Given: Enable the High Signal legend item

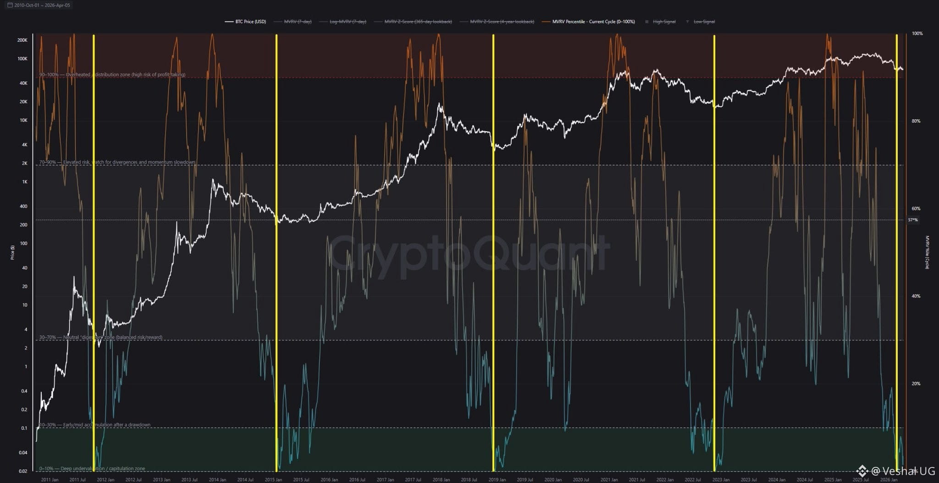Looking at the screenshot, I should (660, 22).
